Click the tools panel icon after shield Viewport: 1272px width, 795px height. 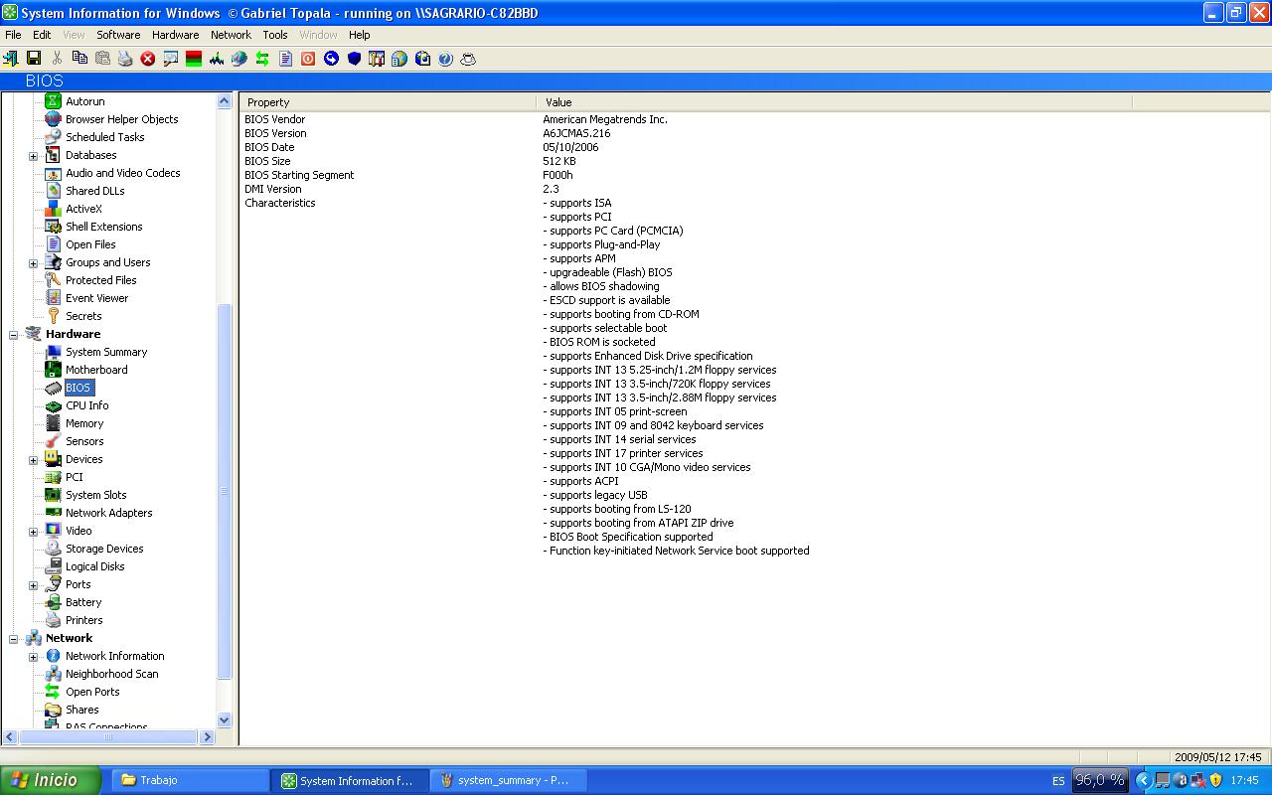377,59
